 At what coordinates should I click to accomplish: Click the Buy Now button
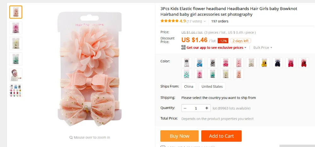click(x=180, y=136)
